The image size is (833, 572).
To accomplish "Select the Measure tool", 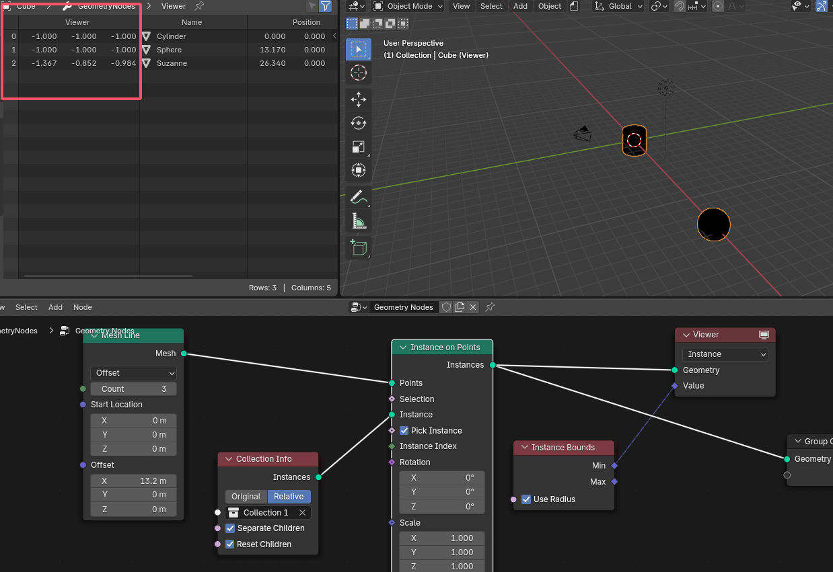I will click(x=359, y=221).
